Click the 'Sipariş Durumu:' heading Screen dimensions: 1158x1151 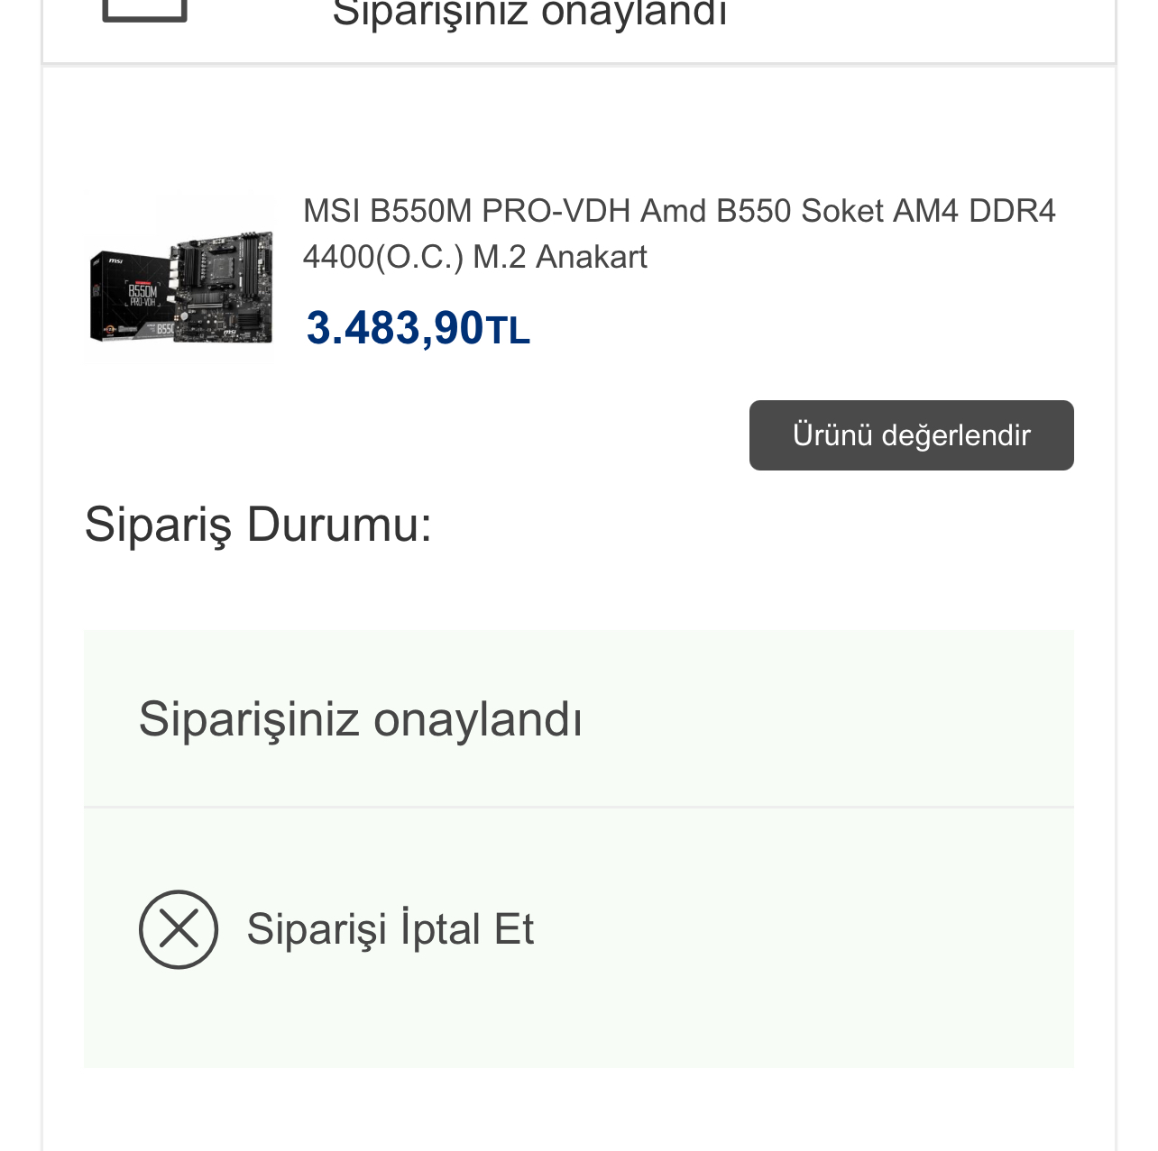258,524
